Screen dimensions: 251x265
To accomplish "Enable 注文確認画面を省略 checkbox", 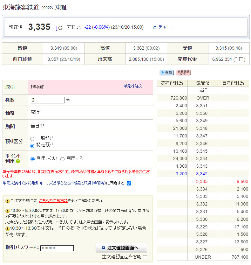I will click(145, 257).
